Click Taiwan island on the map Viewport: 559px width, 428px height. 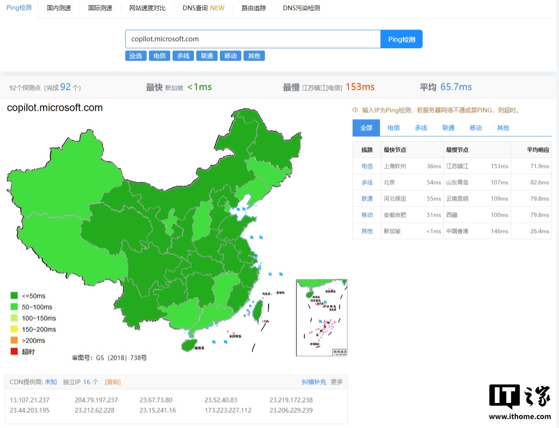(257, 311)
